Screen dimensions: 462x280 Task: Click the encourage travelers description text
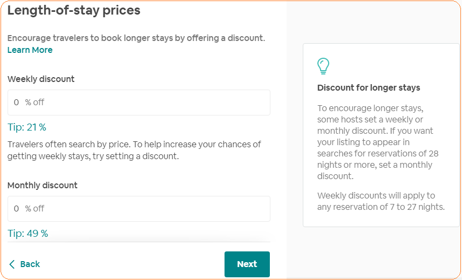[x=136, y=38]
